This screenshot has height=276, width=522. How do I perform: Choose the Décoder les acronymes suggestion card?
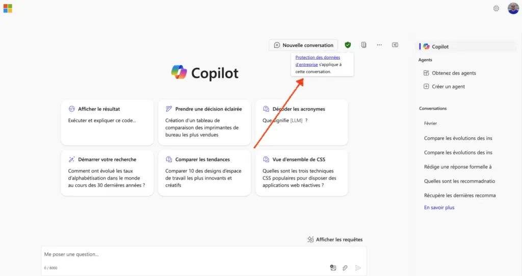point(302,122)
